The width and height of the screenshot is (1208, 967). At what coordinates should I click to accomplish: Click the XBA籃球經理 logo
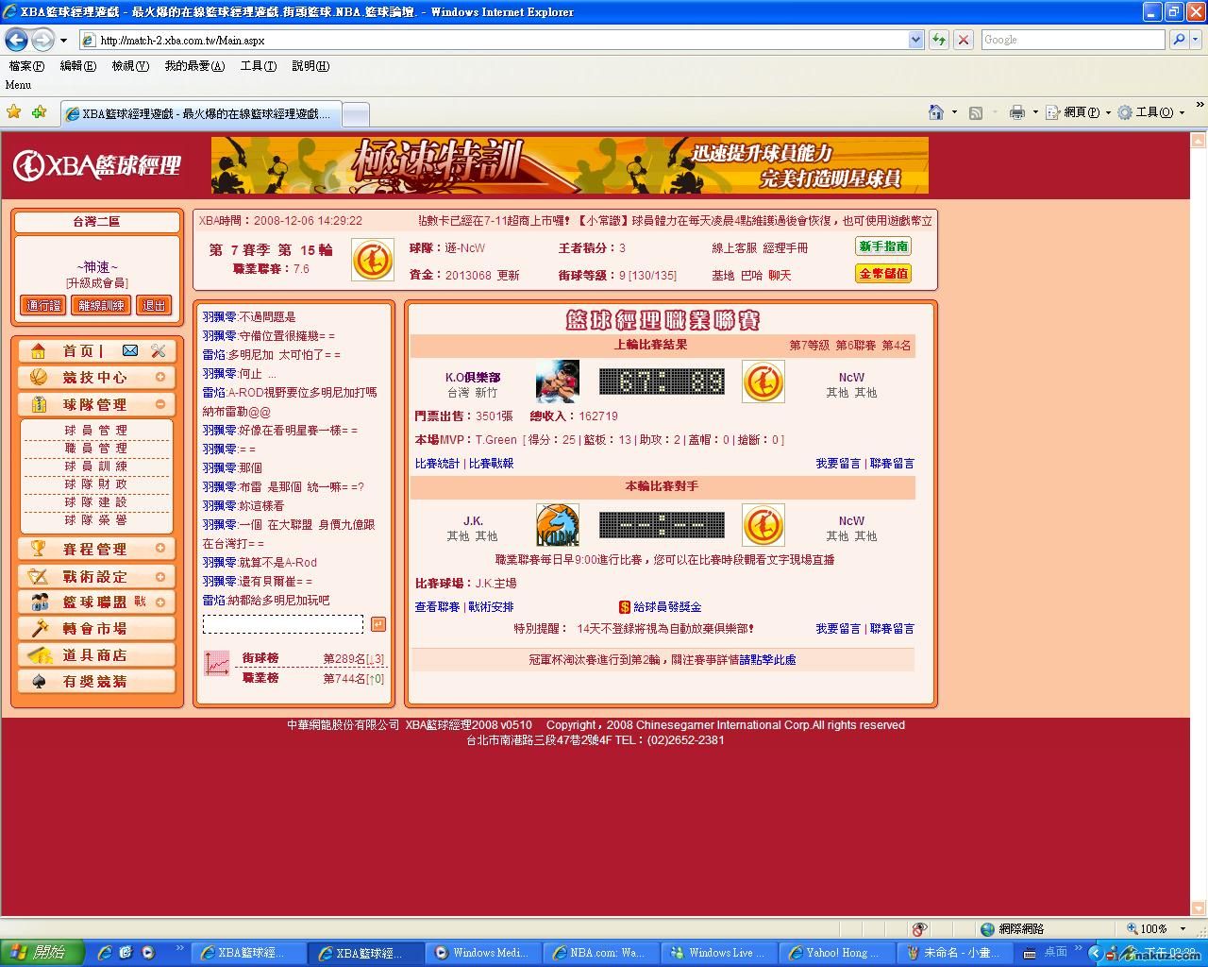click(97, 165)
